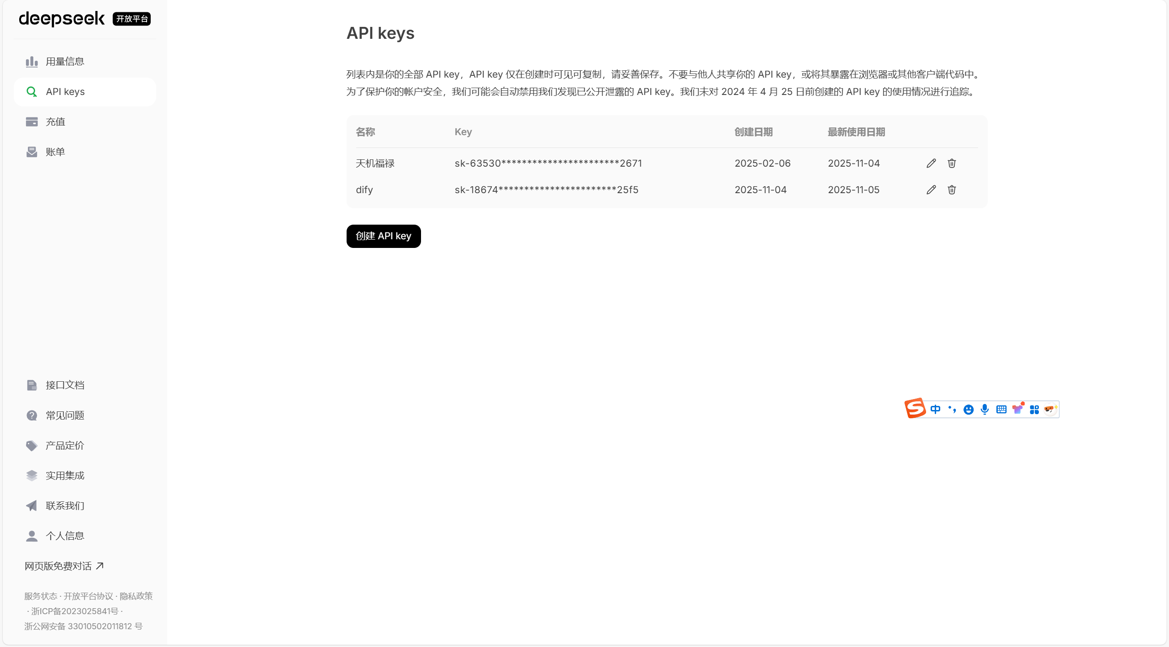The width and height of the screenshot is (1169, 647).
Task: Open 接口文档 API docs
Action: pos(65,385)
